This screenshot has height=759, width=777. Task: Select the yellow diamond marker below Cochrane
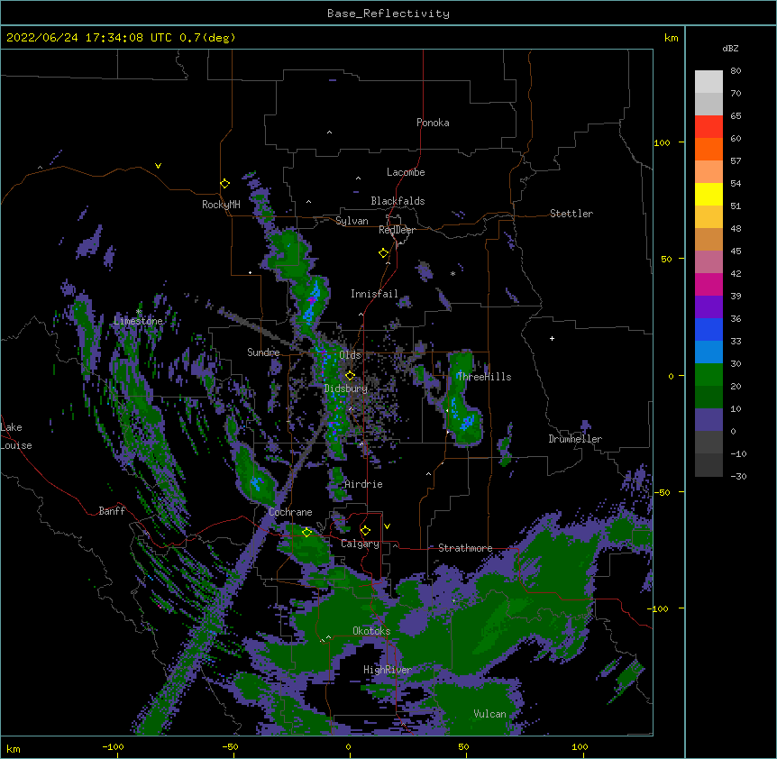pyautogui.click(x=306, y=533)
